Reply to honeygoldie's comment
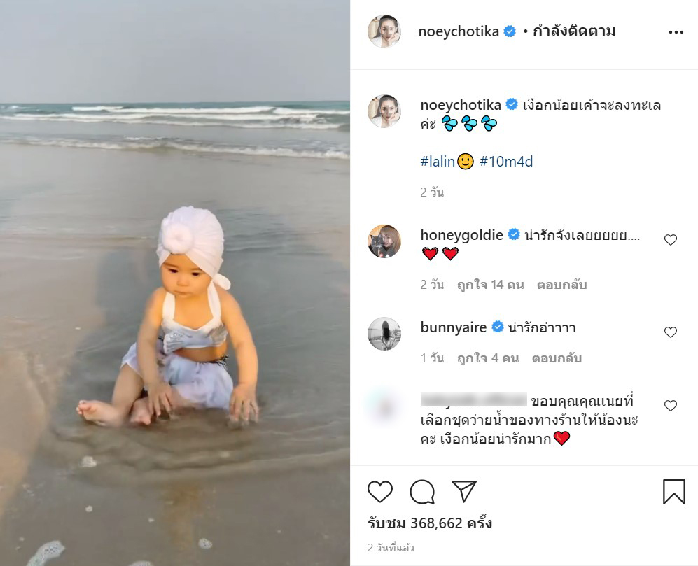698x566 pixels. [561, 284]
